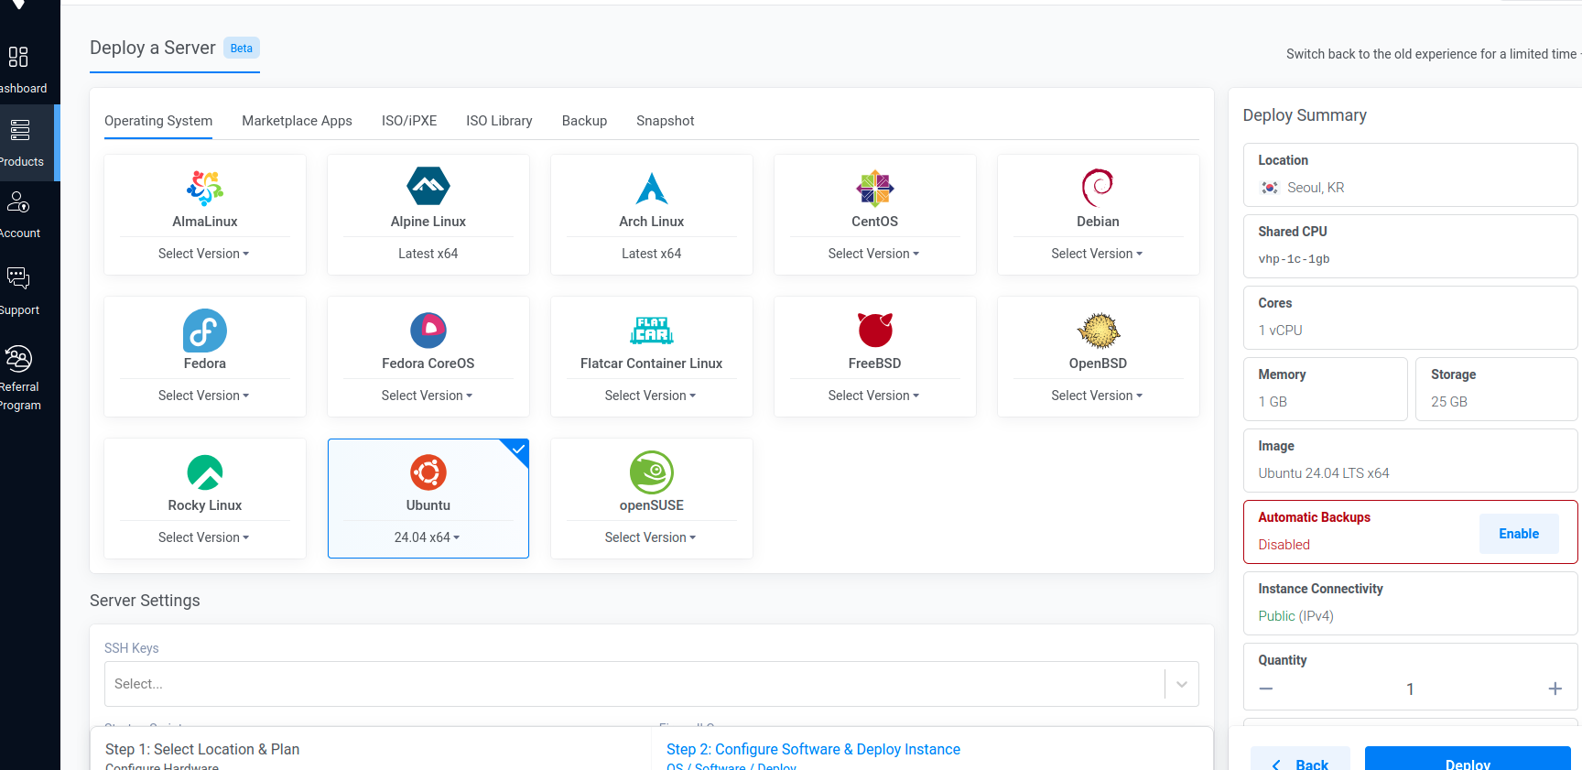The width and height of the screenshot is (1582, 770).
Task: Click the Back button
Action: (x=1300, y=762)
